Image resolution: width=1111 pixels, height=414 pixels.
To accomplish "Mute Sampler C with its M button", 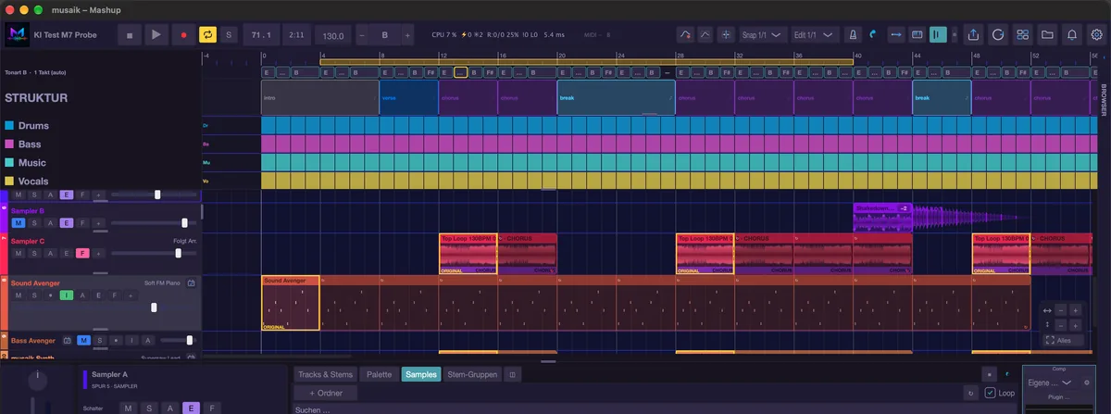I will click(x=19, y=253).
